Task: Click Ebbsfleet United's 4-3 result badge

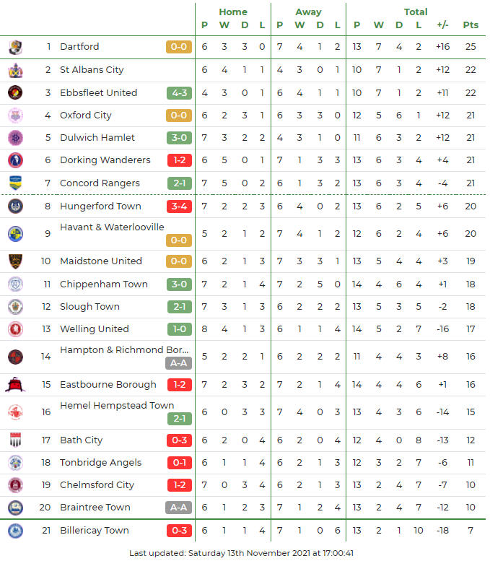Action: 178,92
